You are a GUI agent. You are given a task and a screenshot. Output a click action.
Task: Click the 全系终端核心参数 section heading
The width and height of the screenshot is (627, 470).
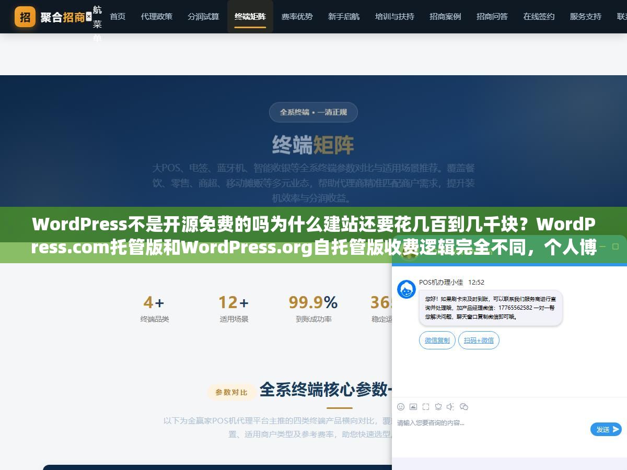click(326, 390)
